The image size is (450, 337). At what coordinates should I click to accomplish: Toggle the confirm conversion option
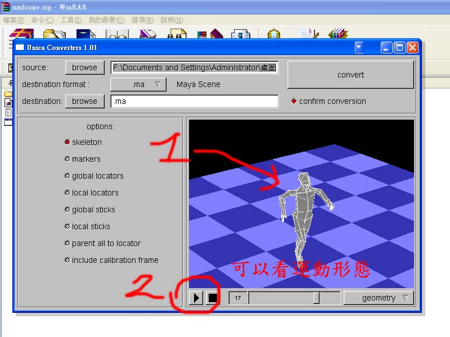[328, 101]
